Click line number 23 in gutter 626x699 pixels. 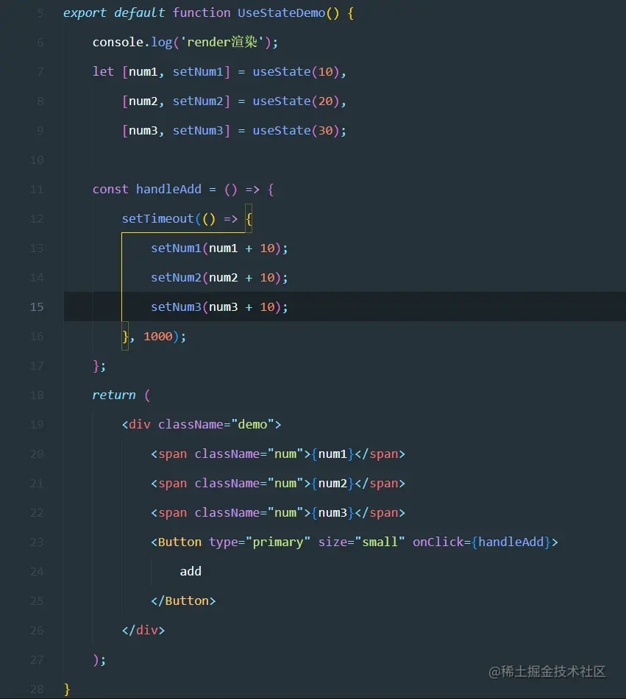[37, 542]
